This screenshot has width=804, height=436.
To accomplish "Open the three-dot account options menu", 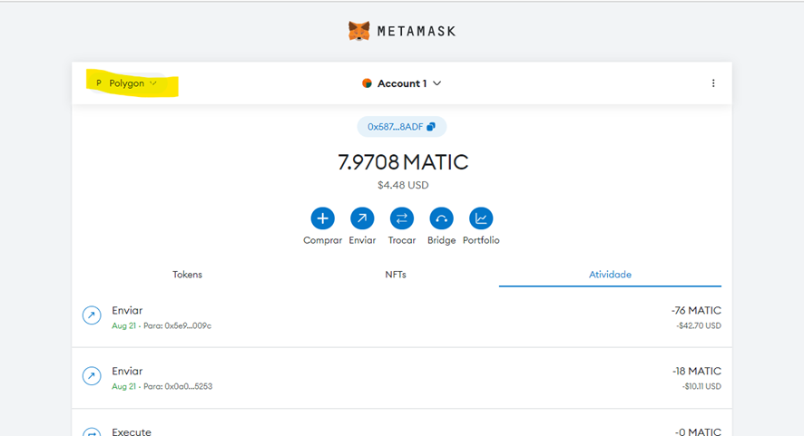I will click(x=713, y=83).
